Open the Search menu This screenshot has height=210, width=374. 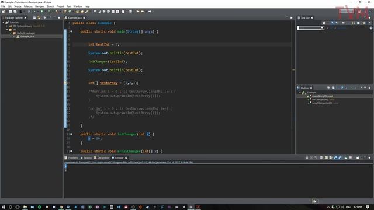click(50, 6)
